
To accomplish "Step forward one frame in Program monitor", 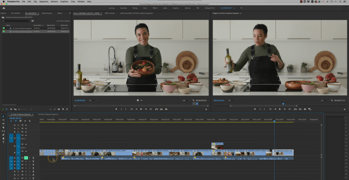I will tap(285, 109).
